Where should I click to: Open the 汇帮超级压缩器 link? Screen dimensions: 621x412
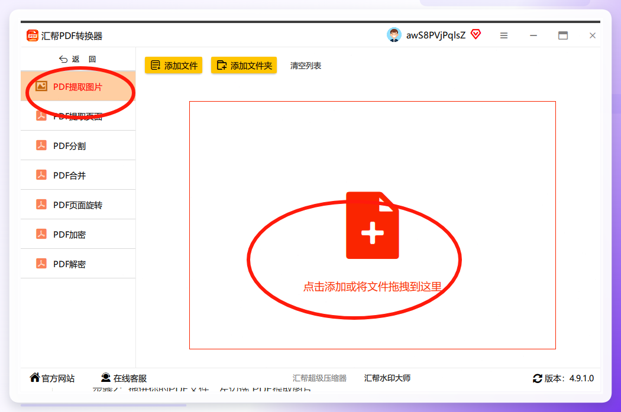click(x=319, y=378)
